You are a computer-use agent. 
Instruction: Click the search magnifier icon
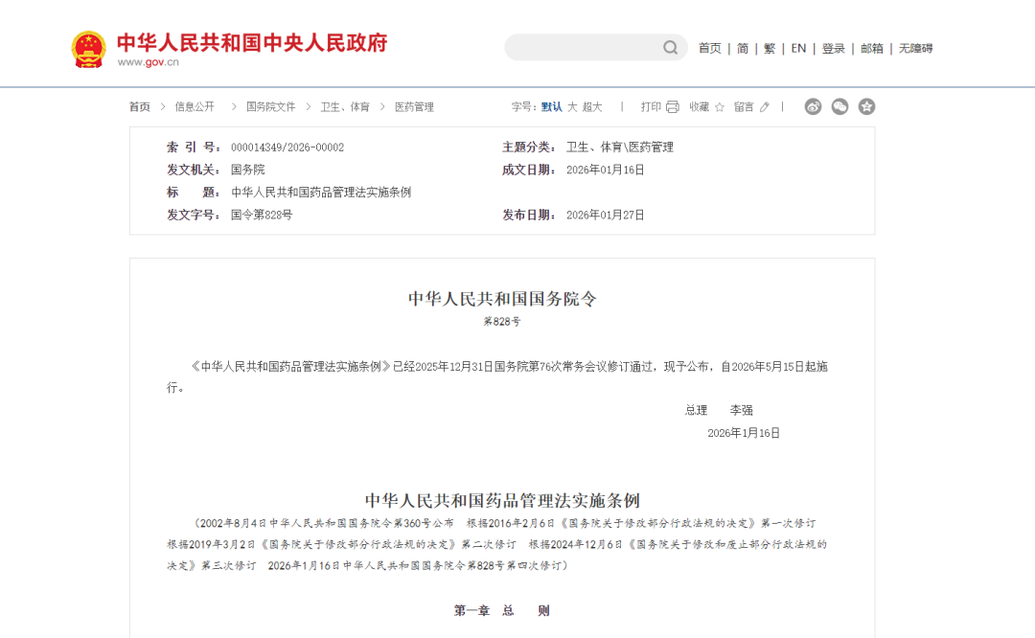[670, 48]
